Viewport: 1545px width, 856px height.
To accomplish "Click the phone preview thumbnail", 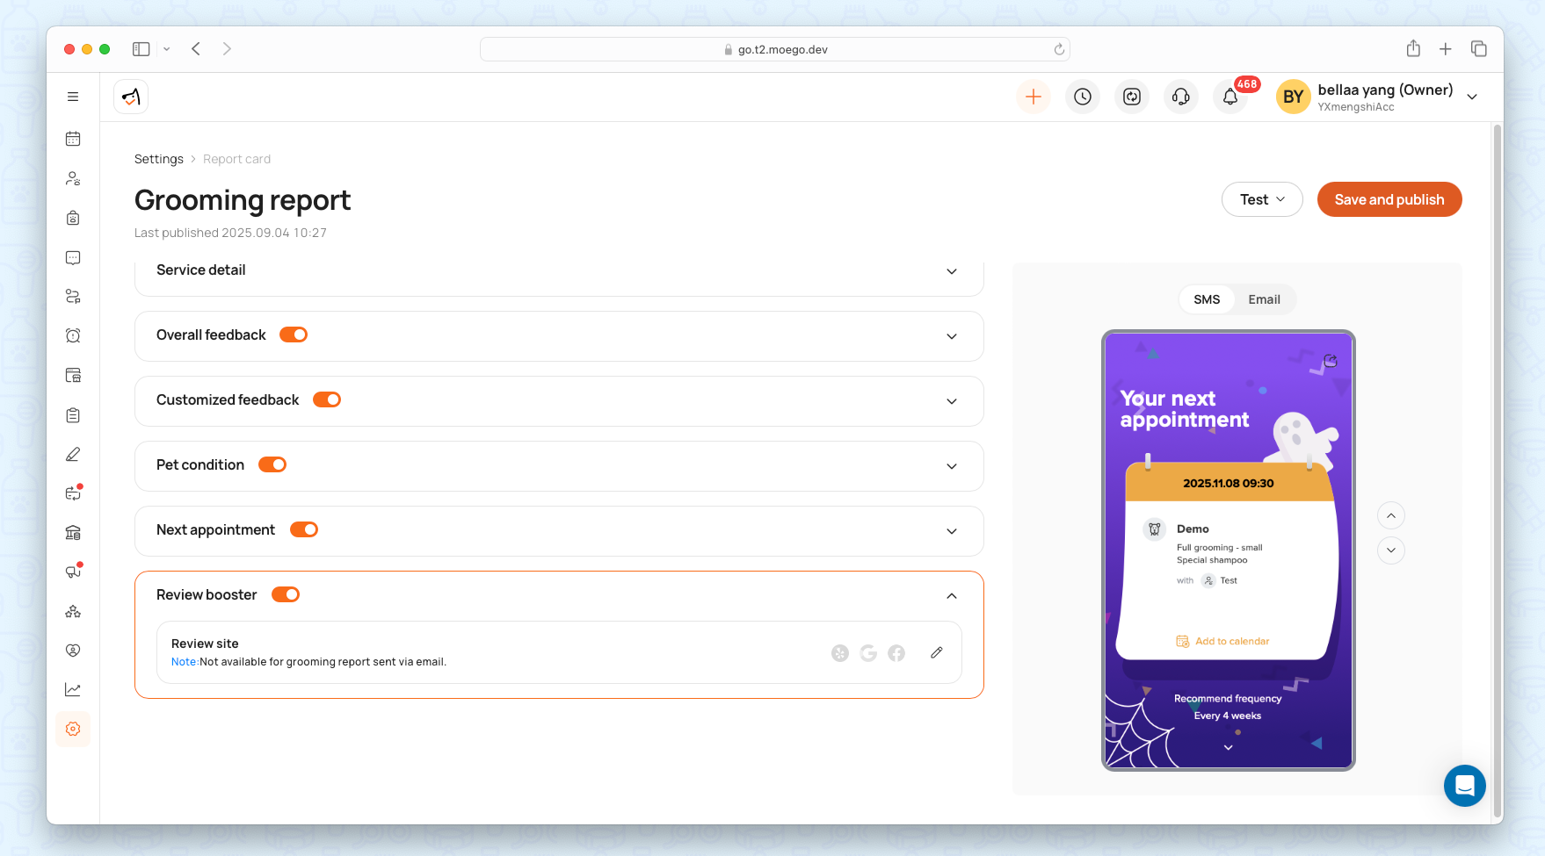I will [1229, 550].
